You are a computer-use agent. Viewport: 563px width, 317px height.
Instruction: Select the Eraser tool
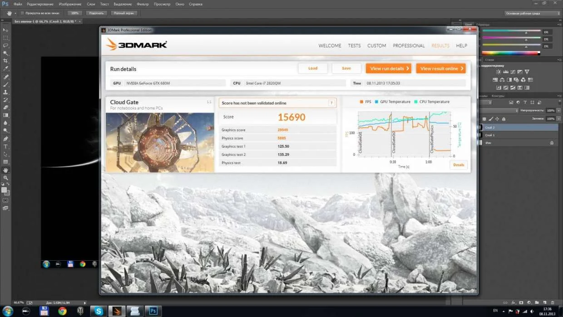point(6,108)
